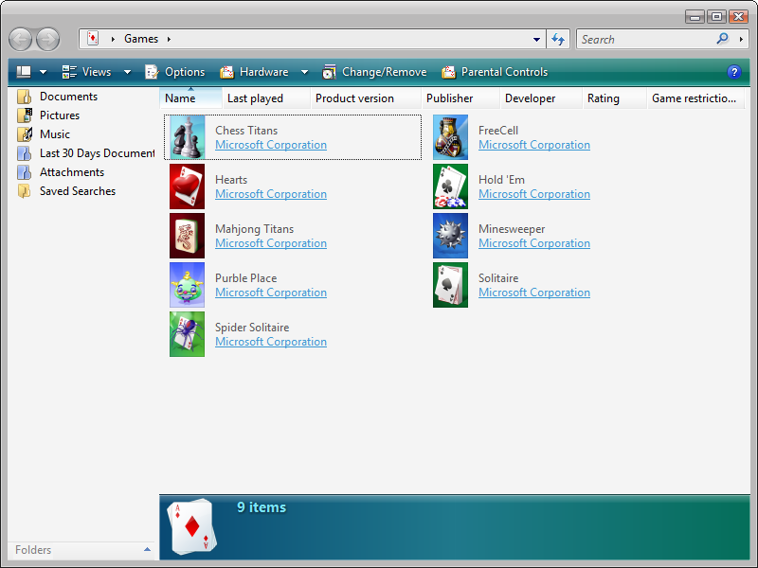758x568 pixels.
Task: Open the Organize dropdown arrow
Action: pos(43,73)
